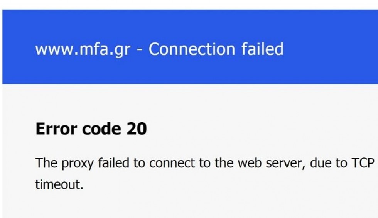The image size is (378, 218).
Task: Click the white strip above the blue banner
Action: click(x=189, y=5)
